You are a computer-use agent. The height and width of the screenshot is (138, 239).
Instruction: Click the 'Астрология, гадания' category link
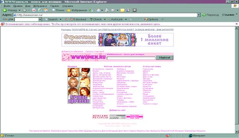(x=103, y=69)
